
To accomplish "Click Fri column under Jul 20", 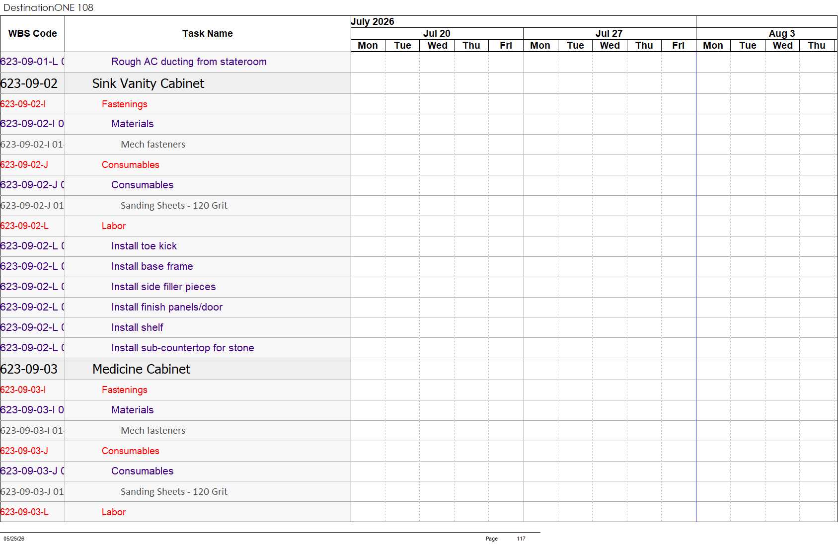I will (x=506, y=45).
